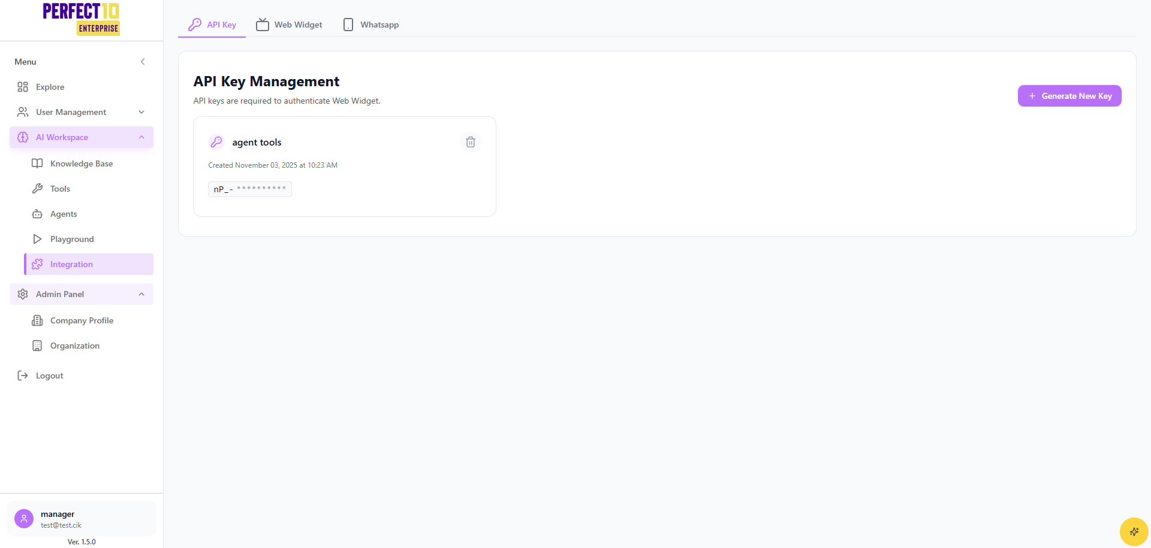Click the User Management people icon
1151x548 pixels.
(x=23, y=112)
